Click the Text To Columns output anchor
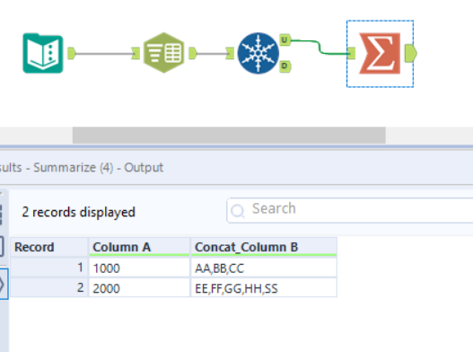This screenshot has width=473, height=352. (x=193, y=54)
